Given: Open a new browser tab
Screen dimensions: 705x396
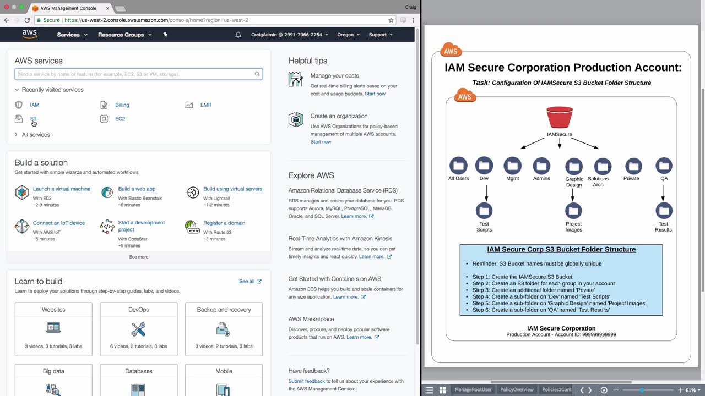Looking at the screenshot, I should click(x=120, y=9).
